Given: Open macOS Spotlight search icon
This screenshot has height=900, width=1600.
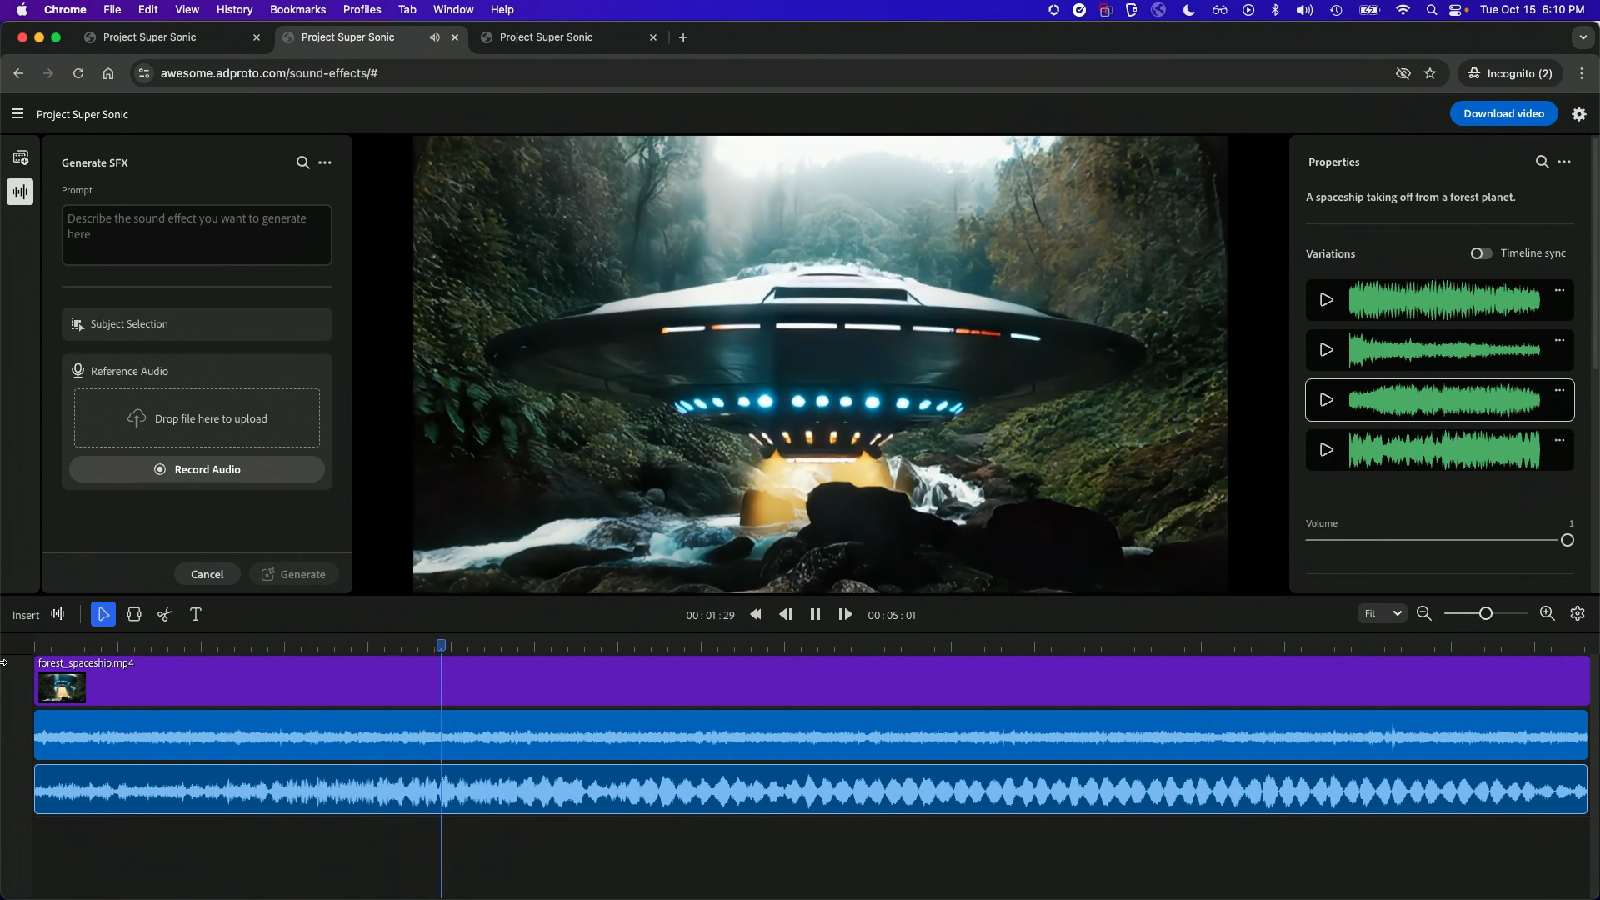Looking at the screenshot, I should (x=1431, y=10).
